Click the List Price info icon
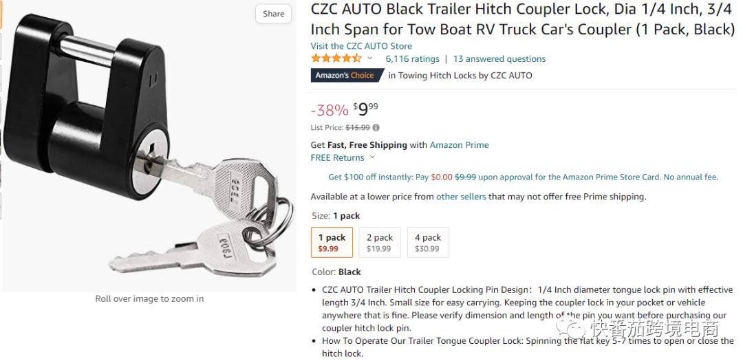Viewport: 743px width, 361px height. 376,127
